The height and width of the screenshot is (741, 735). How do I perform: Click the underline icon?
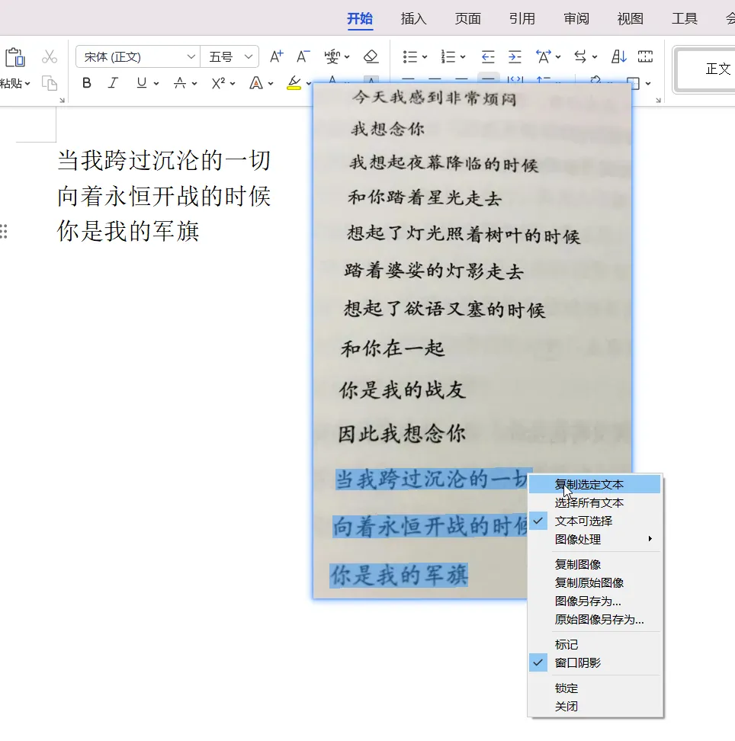pyautogui.click(x=141, y=83)
